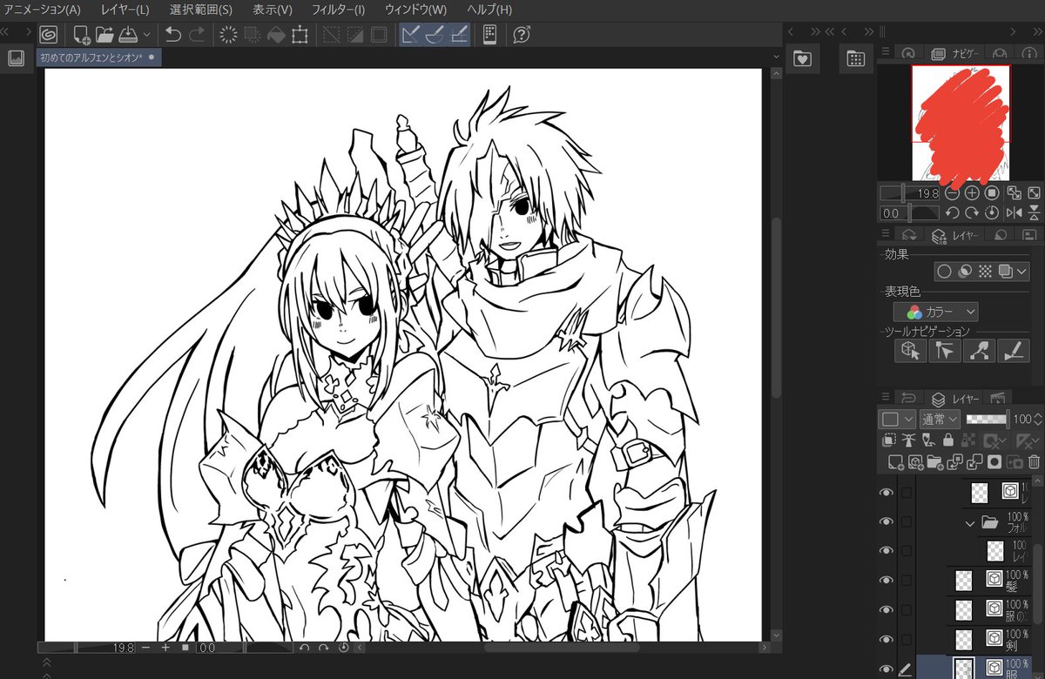
Task: Open ヘルプ(H) menu
Action: click(489, 10)
